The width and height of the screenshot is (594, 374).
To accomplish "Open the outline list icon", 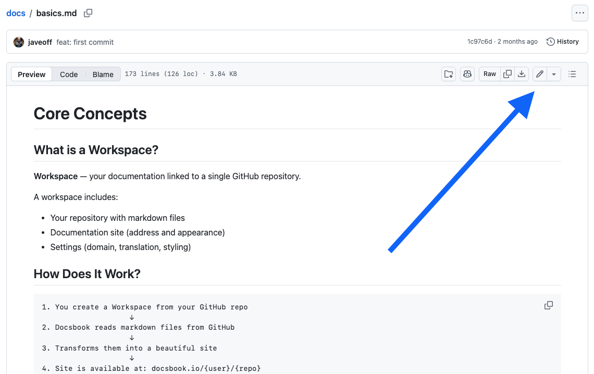I will [572, 74].
